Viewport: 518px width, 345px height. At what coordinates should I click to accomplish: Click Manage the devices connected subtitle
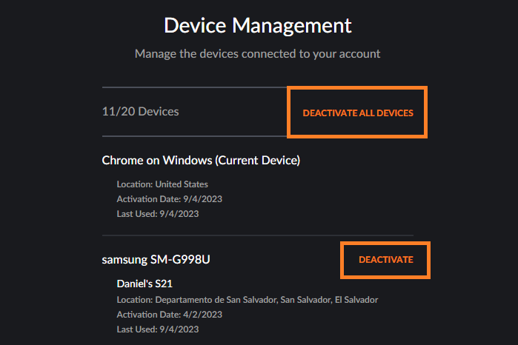coord(257,54)
